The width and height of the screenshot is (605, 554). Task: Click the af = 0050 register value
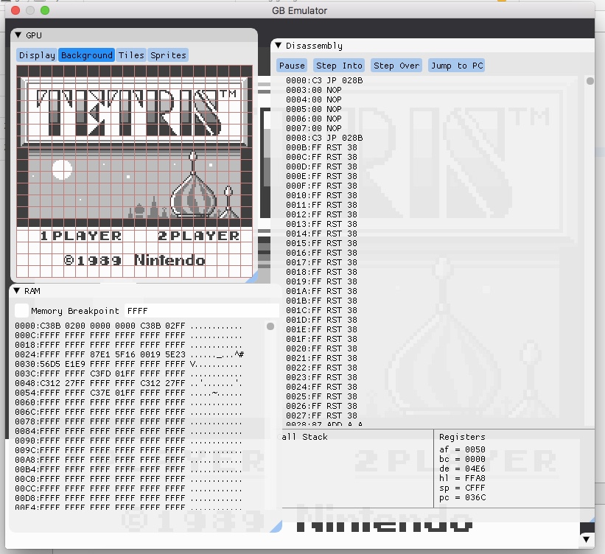(462, 449)
